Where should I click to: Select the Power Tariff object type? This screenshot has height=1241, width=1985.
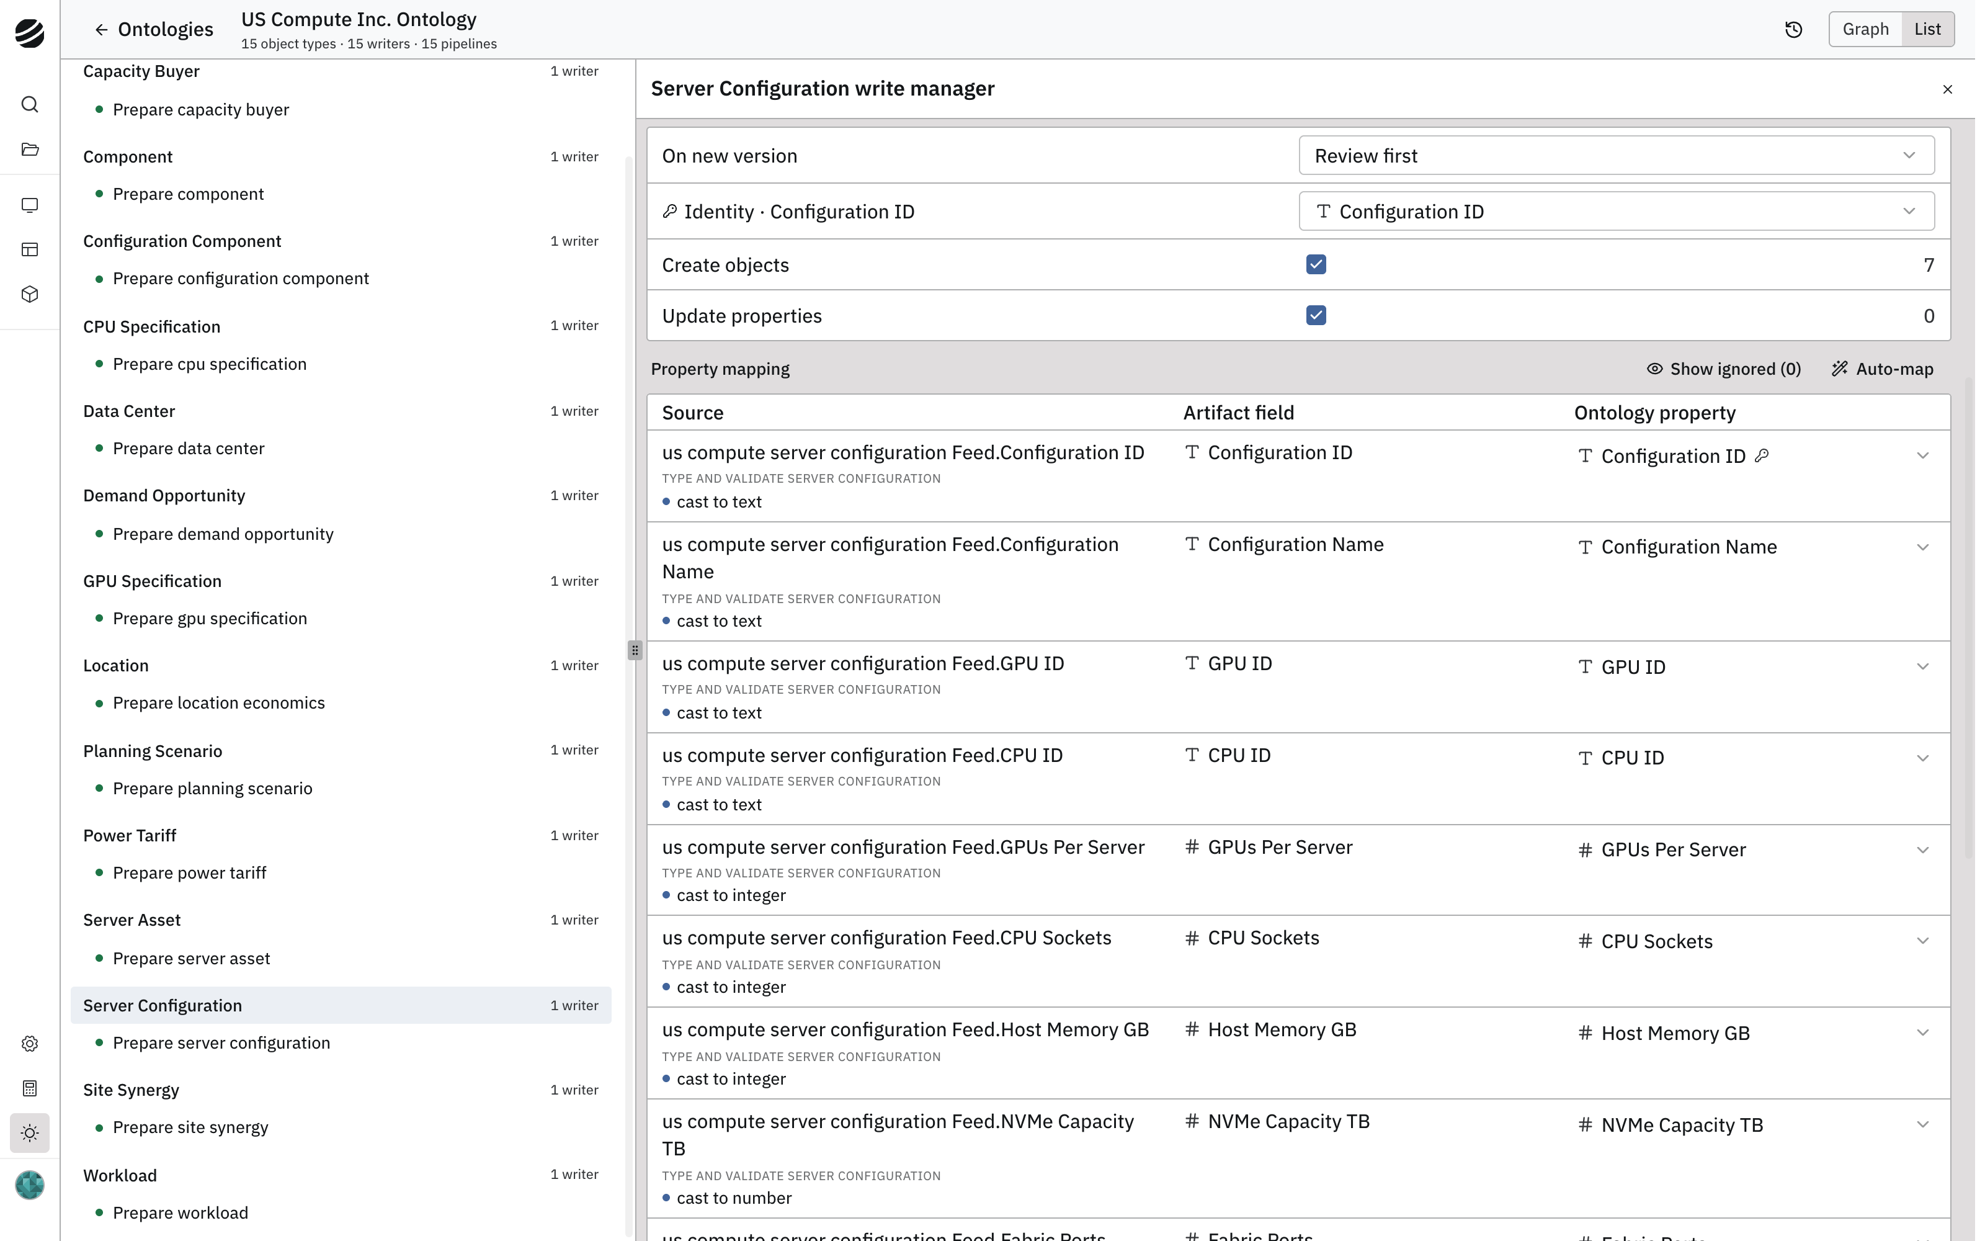click(341, 836)
